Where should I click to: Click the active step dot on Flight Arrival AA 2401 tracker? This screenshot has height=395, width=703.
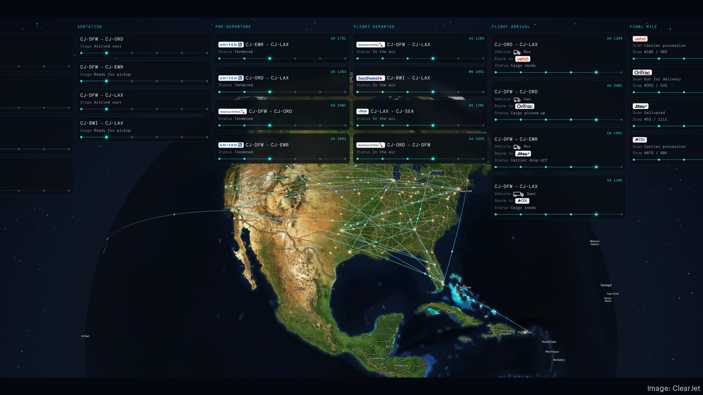point(596,120)
